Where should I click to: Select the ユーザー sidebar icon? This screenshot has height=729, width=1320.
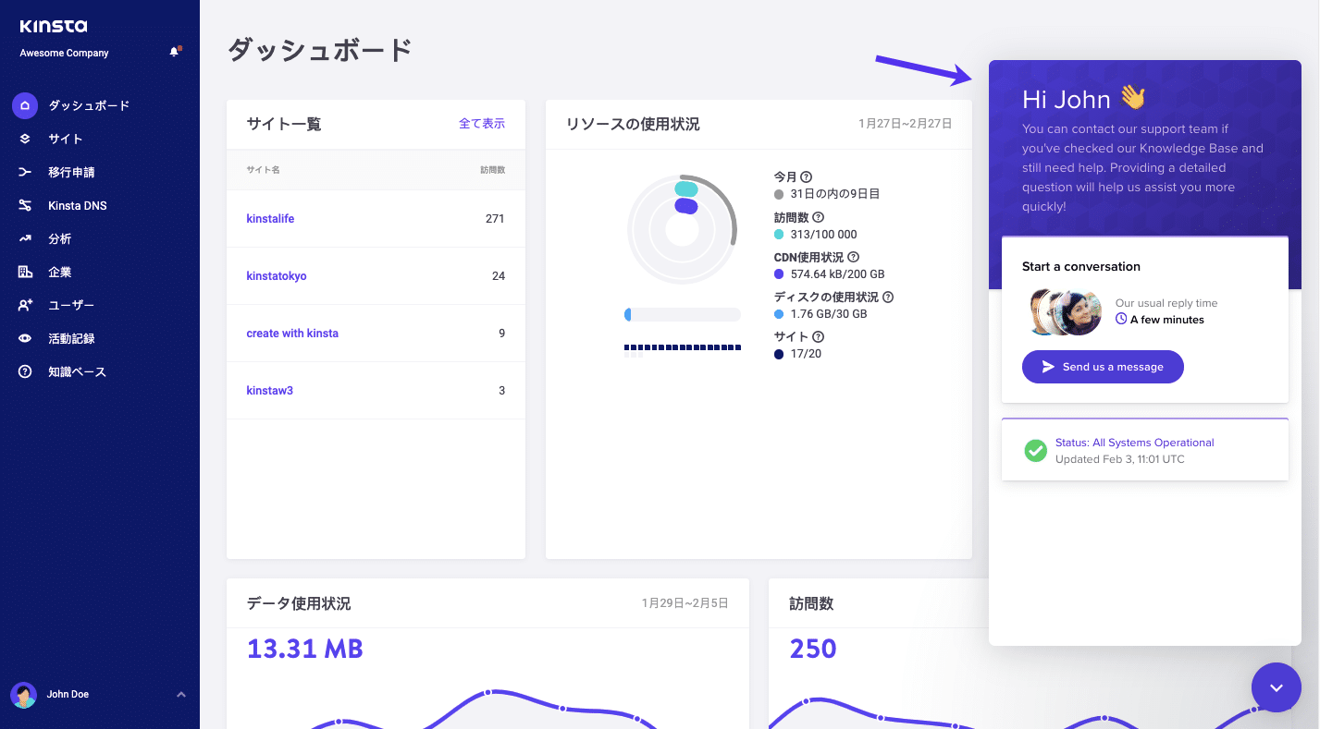pyautogui.click(x=25, y=305)
